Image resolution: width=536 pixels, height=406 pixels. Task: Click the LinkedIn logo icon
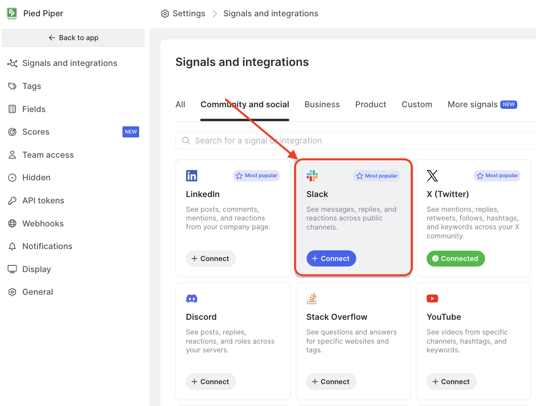(x=192, y=176)
